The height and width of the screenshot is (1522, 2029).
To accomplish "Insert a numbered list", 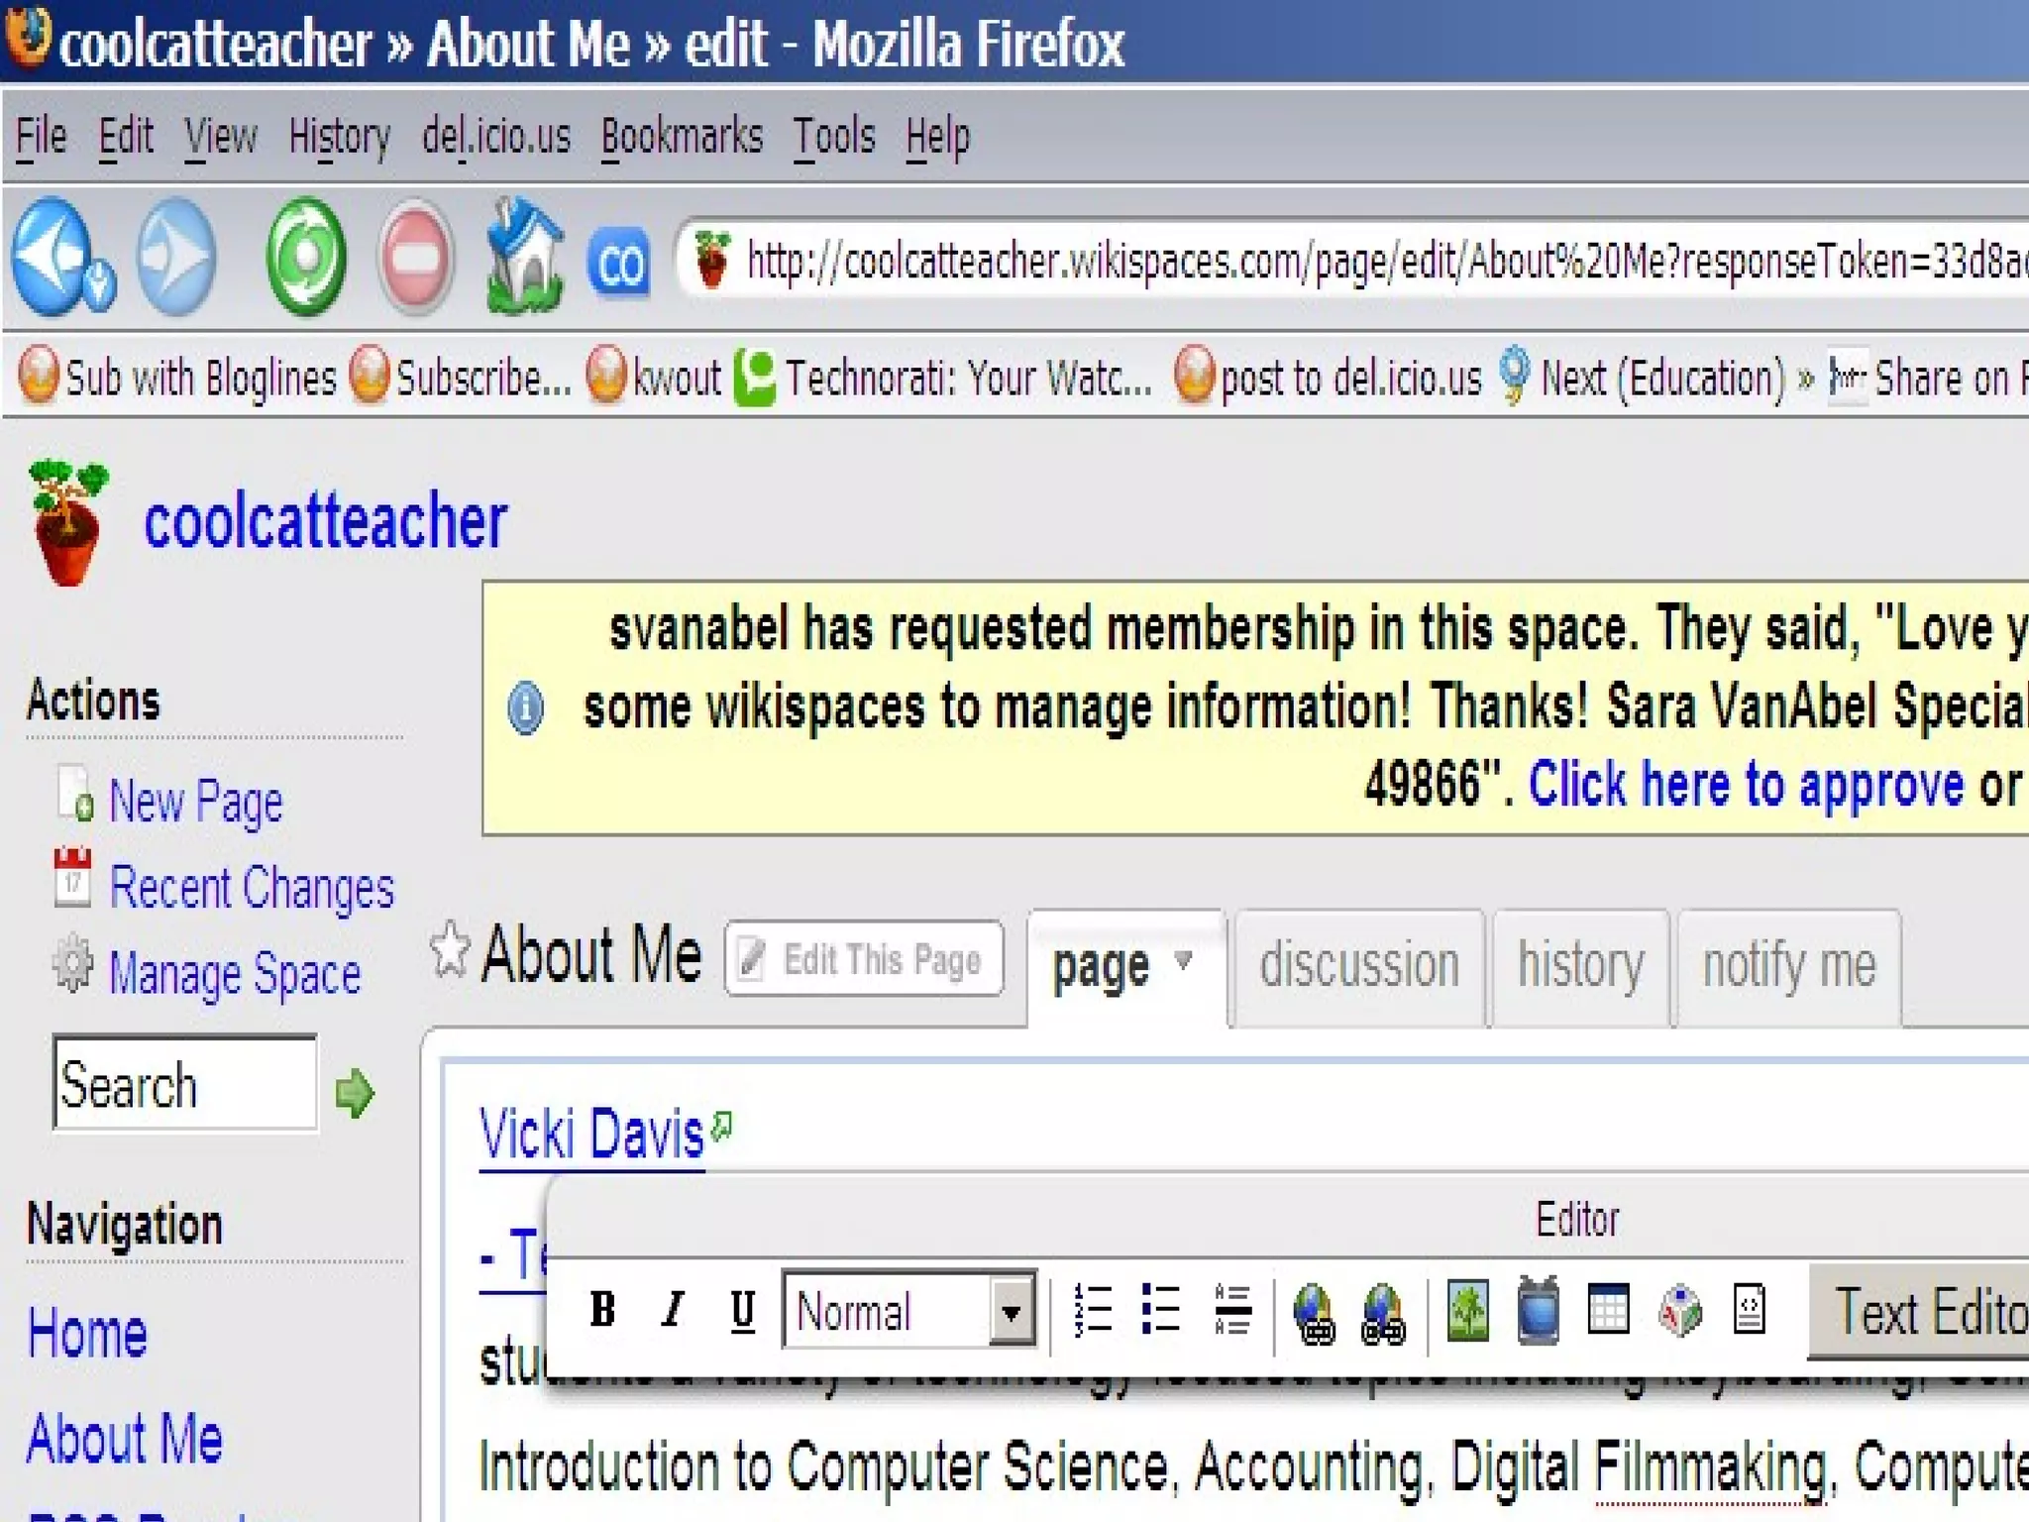I will (1093, 1310).
